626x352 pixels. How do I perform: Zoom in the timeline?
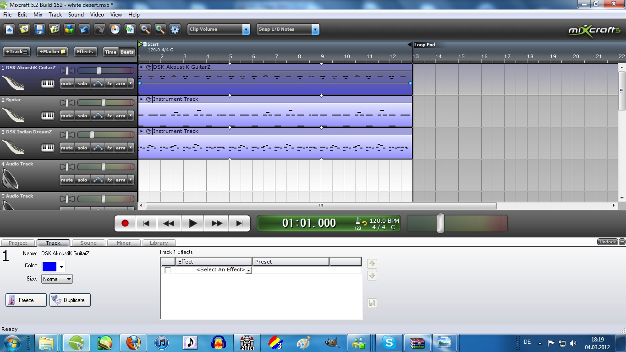point(160,29)
